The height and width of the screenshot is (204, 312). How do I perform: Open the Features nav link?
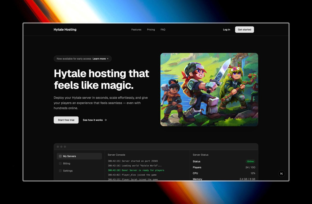point(136,30)
